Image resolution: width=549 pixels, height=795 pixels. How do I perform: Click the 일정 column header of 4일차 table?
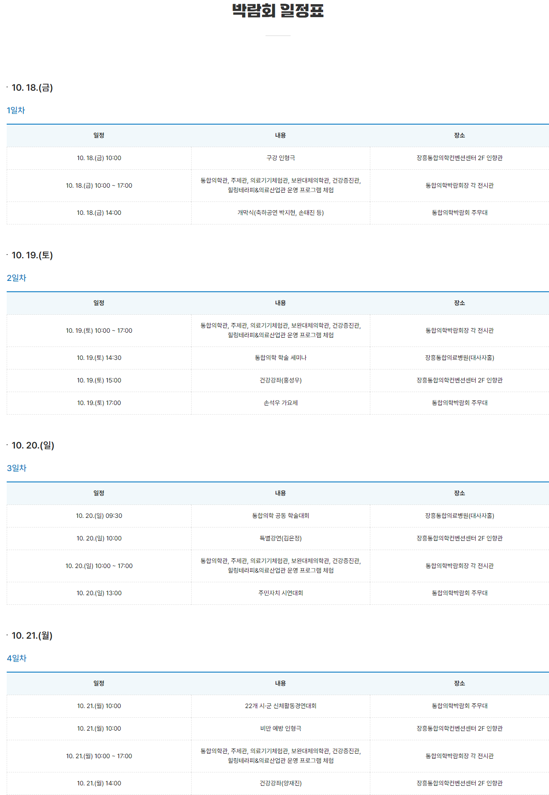[99, 683]
